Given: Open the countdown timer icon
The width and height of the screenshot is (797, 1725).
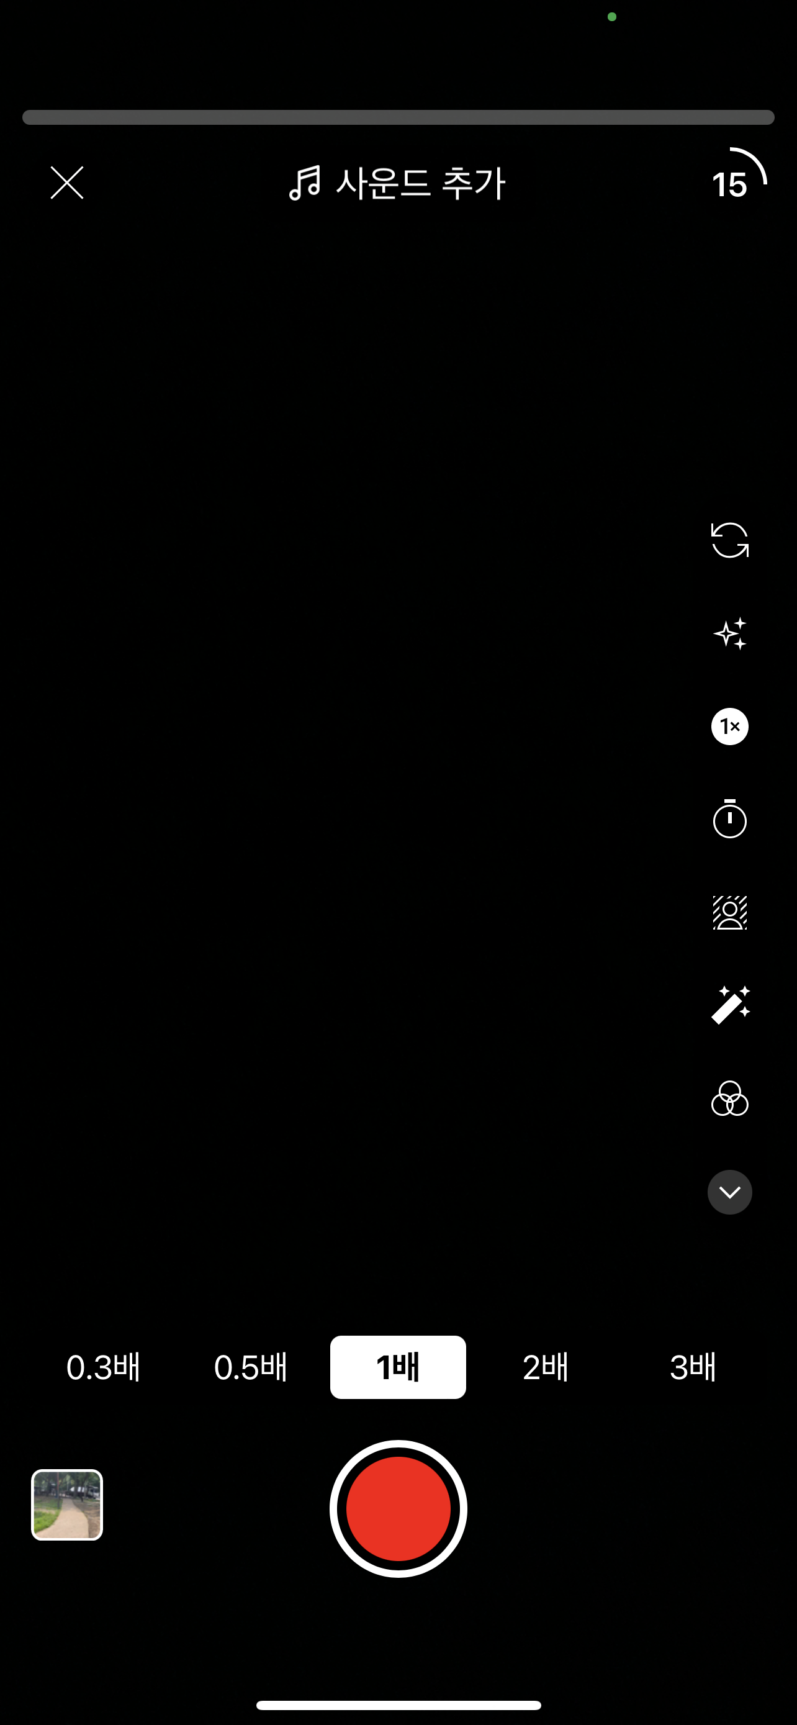Looking at the screenshot, I should [729, 818].
